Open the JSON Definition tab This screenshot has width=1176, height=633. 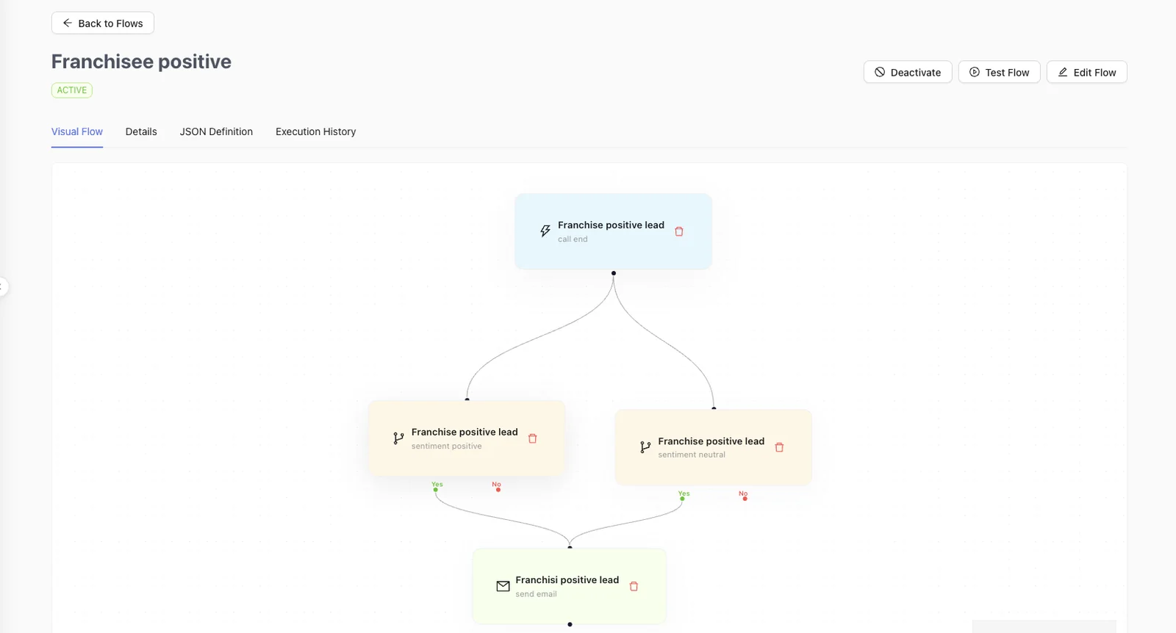tap(216, 131)
